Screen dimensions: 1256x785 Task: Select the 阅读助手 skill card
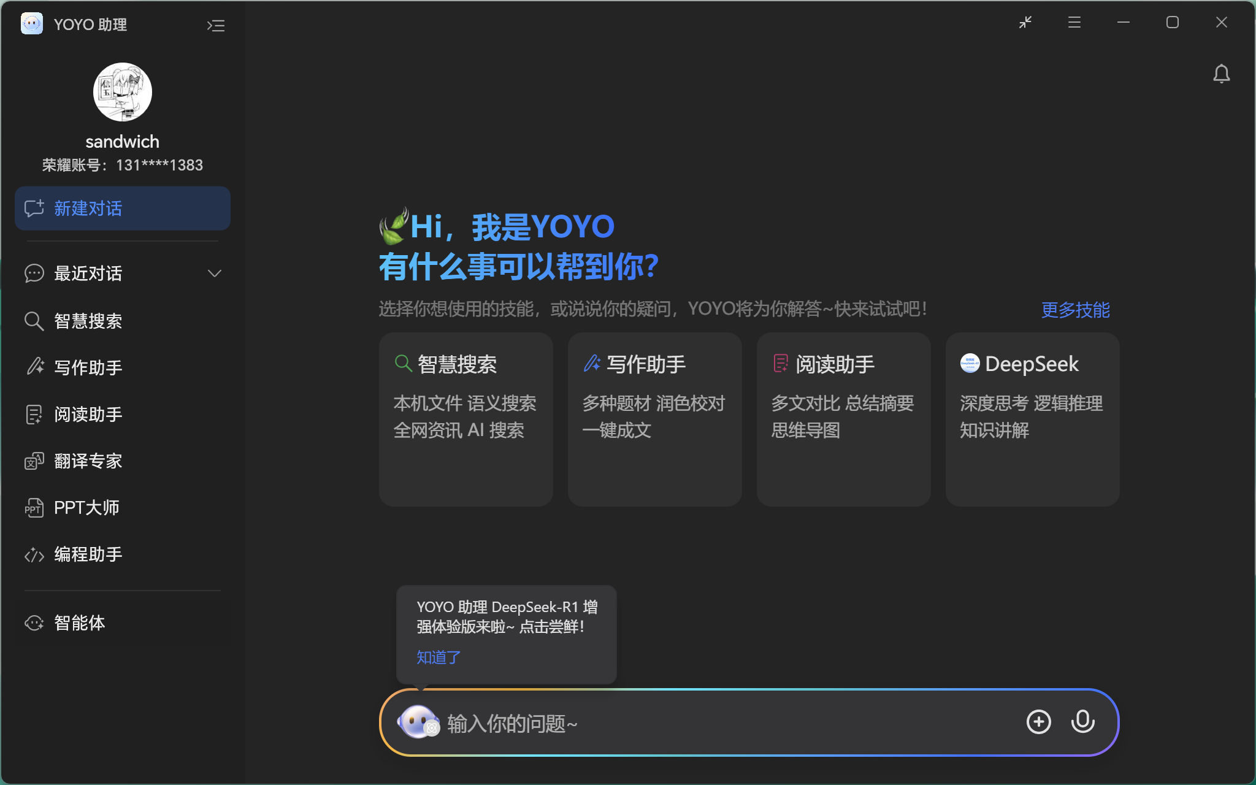tap(844, 419)
